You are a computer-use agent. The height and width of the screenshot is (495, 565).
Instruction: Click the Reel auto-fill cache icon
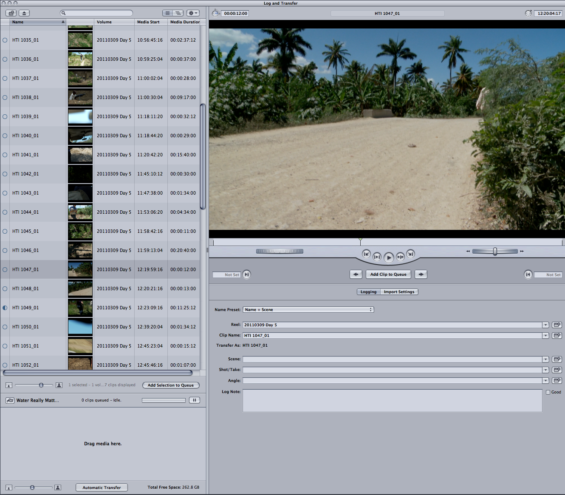tap(557, 325)
